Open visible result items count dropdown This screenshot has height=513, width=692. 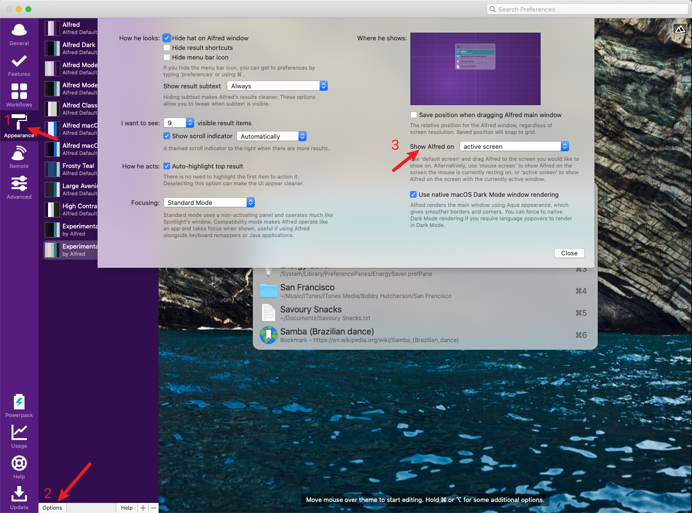179,123
